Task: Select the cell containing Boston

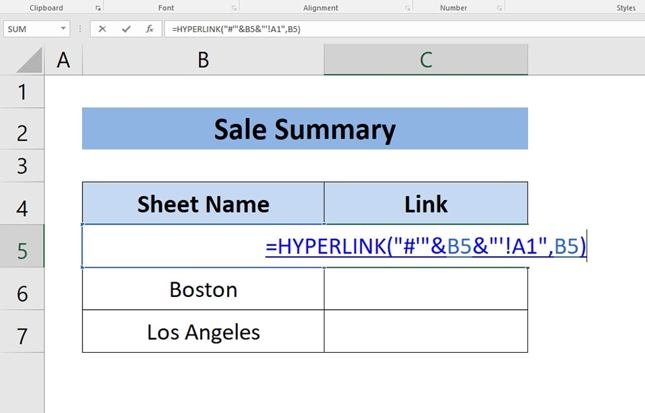Action: 202,289
